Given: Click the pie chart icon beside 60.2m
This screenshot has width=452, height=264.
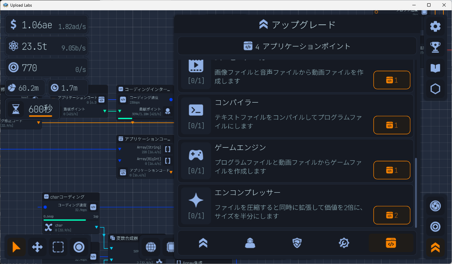Looking at the screenshot, I should click(x=12, y=88).
